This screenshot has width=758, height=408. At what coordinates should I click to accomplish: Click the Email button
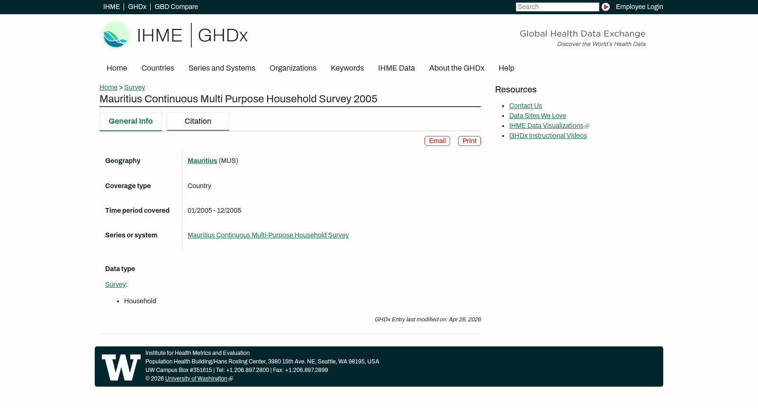437,141
